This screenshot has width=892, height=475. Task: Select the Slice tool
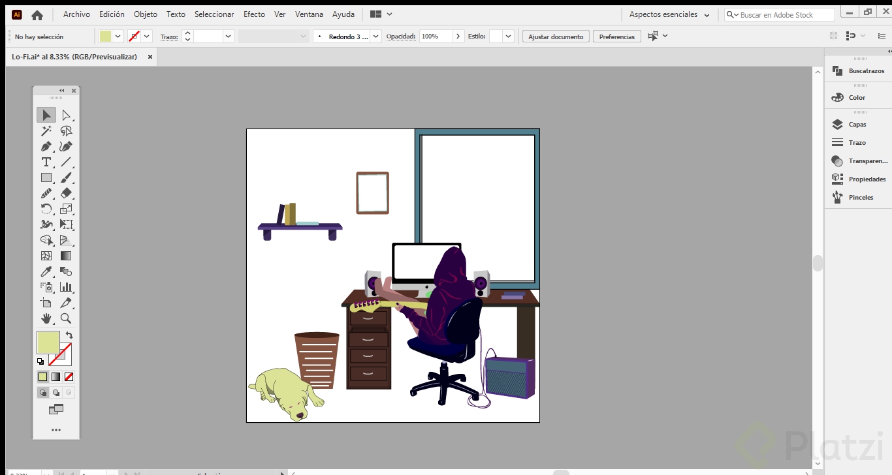pos(66,303)
